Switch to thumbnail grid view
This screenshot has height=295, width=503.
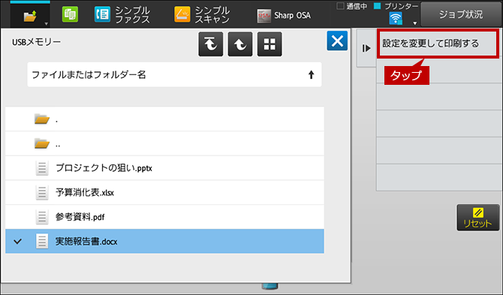270,44
